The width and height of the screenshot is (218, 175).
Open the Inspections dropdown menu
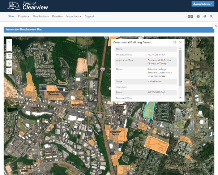73,16
